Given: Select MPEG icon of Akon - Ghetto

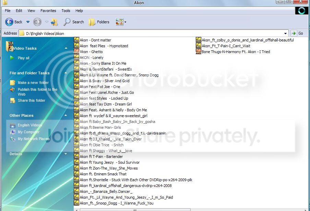Looking at the screenshot, I should [x=76, y=52].
